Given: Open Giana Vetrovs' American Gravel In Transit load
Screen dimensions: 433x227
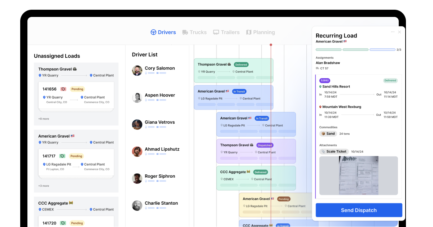Looking at the screenshot, I should [256, 124].
